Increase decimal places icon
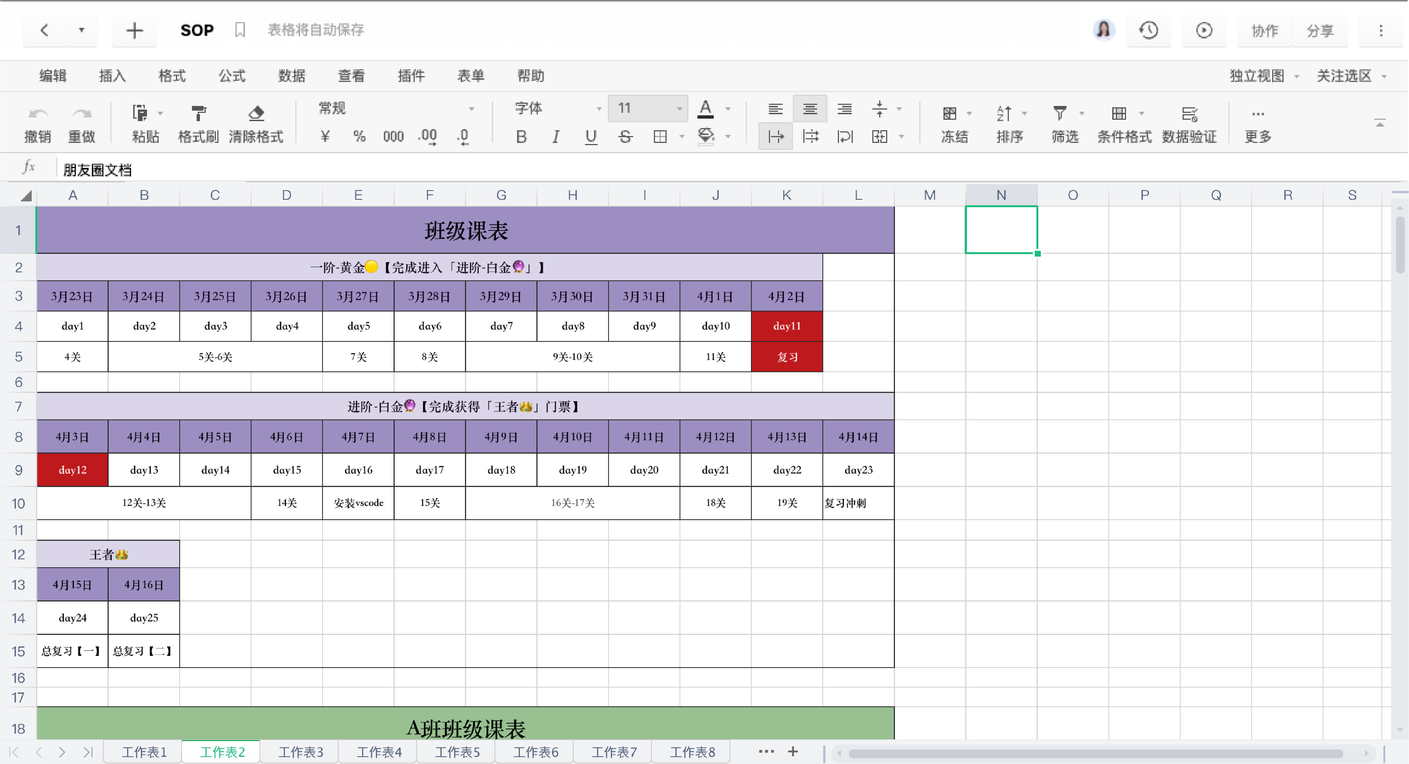1409x764 pixels. coord(428,136)
